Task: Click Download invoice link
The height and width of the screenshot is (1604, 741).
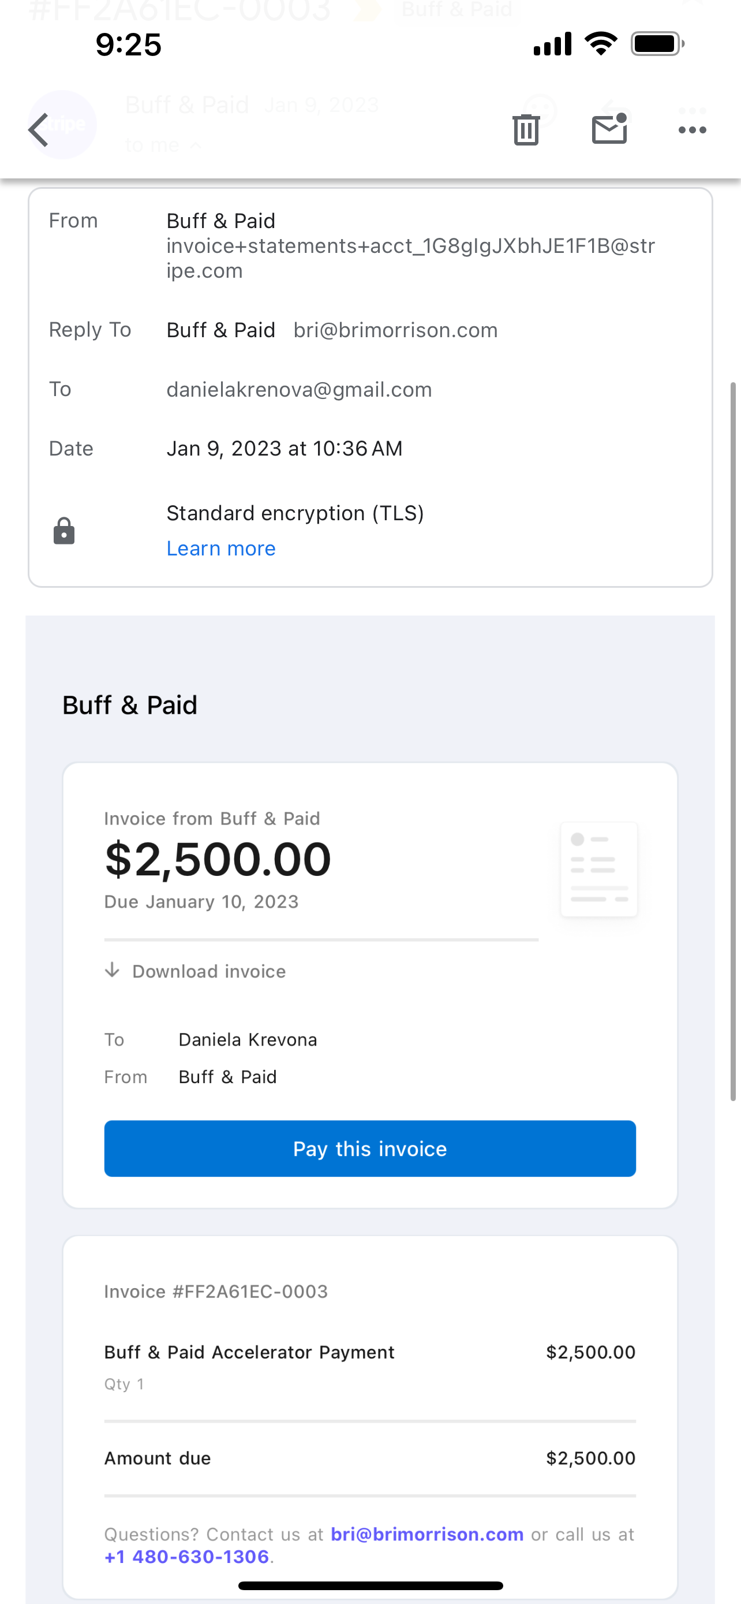Action: (x=209, y=971)
